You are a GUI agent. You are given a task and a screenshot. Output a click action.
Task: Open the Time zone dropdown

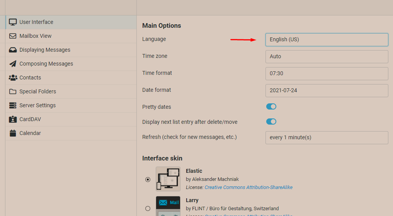(327, 57)
